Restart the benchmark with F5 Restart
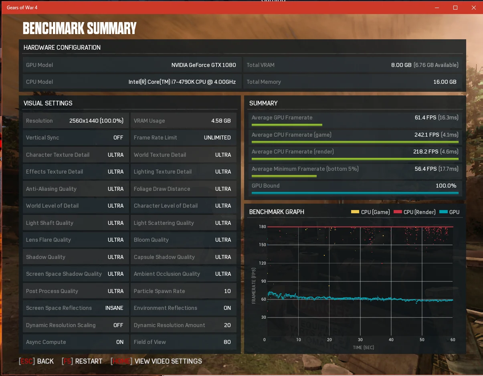 pos(82,361)
